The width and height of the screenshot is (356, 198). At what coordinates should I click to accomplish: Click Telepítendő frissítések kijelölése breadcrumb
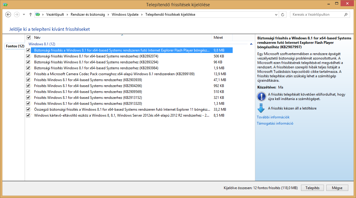pos(170,15)
